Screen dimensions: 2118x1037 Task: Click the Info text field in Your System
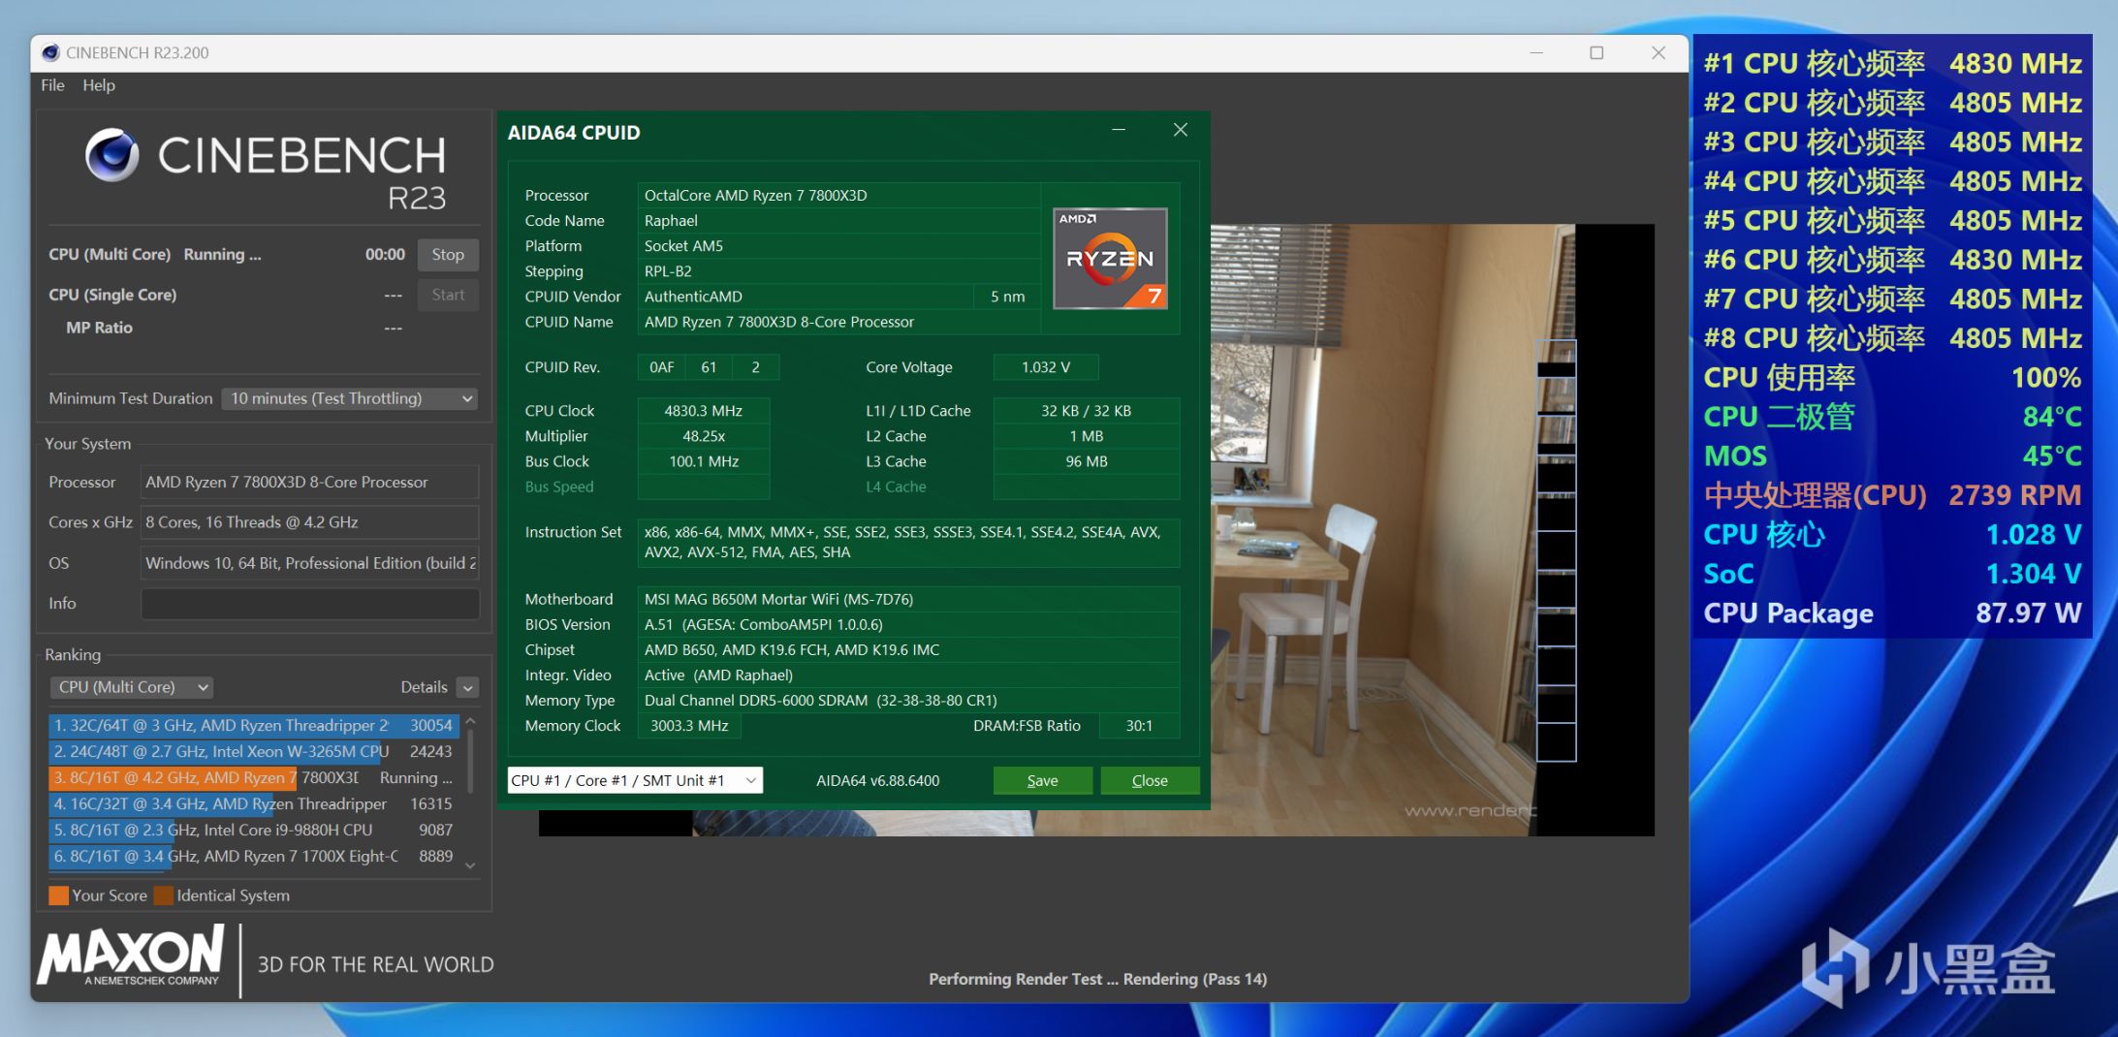pyautogui.click(x=310, y=603)
